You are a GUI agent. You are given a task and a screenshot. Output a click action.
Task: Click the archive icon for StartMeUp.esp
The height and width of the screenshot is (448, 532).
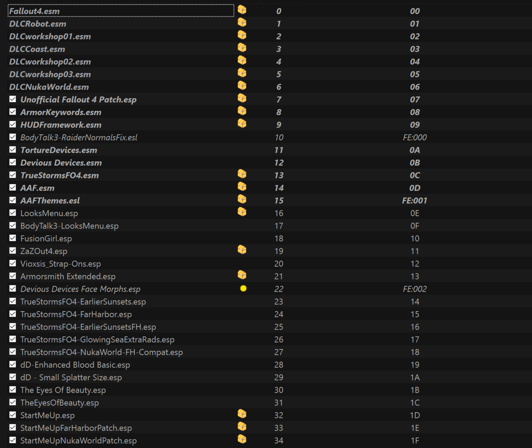[242, 414]
